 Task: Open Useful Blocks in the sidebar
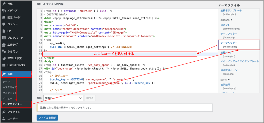tap(16, 65)
